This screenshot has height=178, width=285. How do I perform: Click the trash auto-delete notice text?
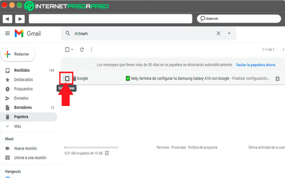[165, 65]
